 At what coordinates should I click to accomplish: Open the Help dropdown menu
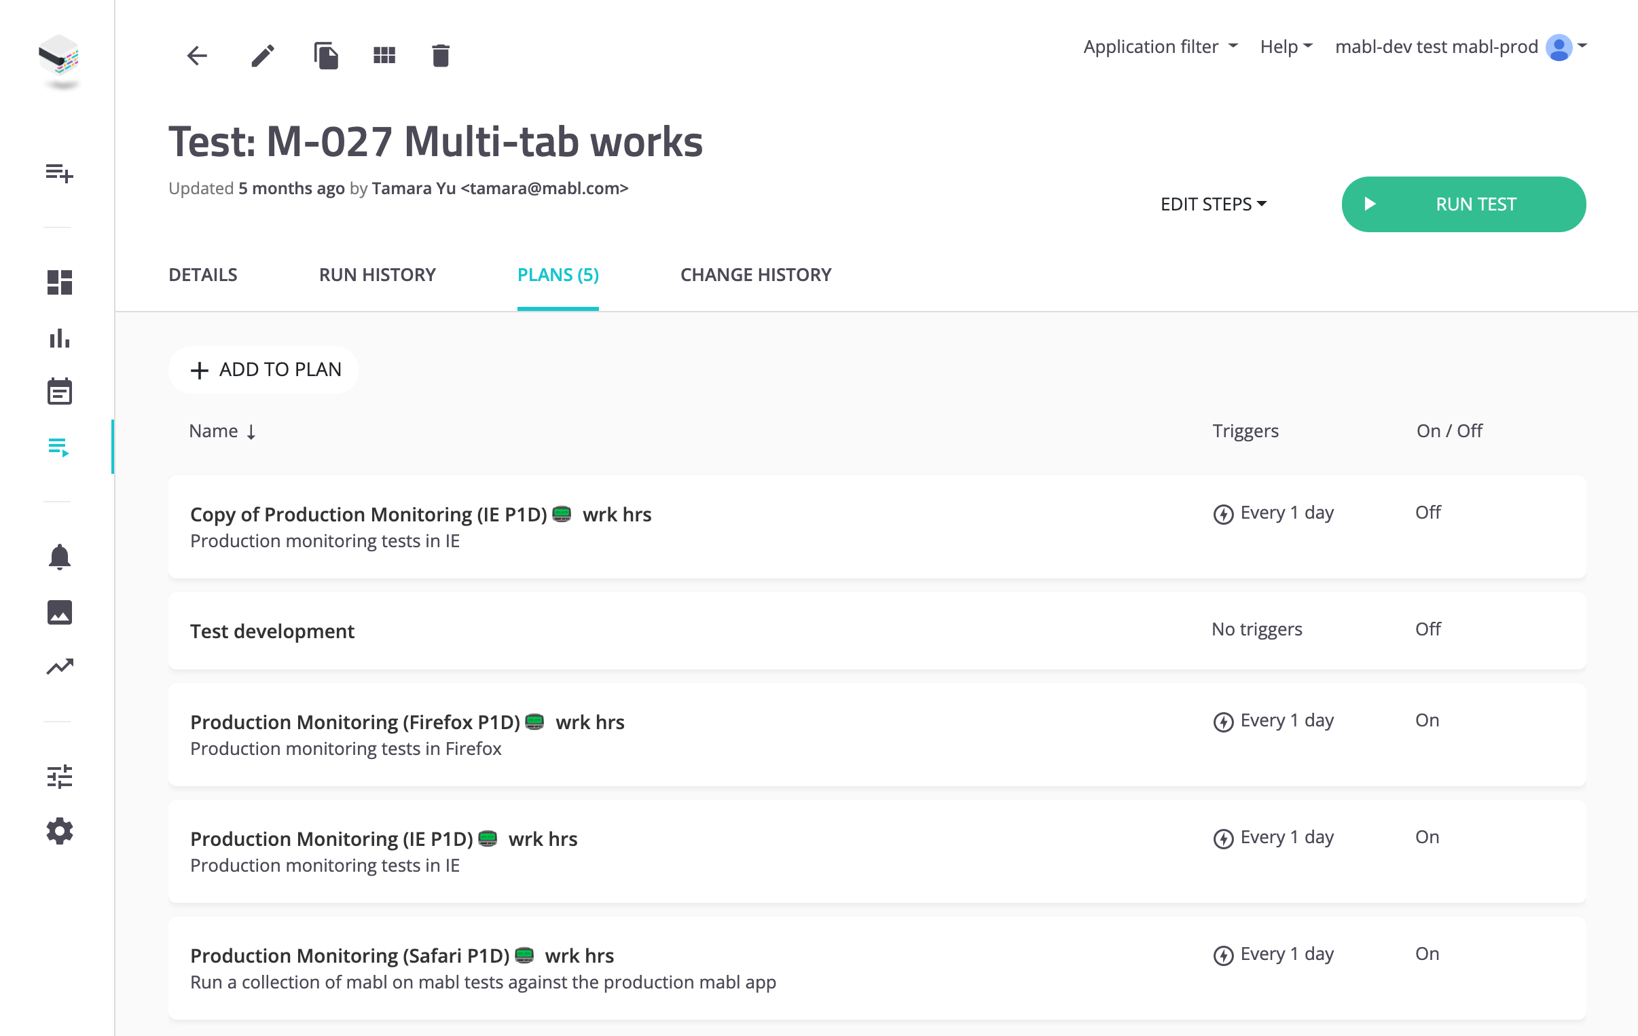1286,47
